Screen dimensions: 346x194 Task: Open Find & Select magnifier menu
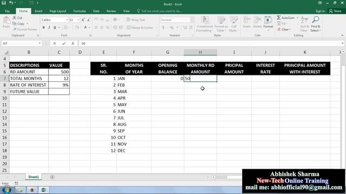[316, 24]
